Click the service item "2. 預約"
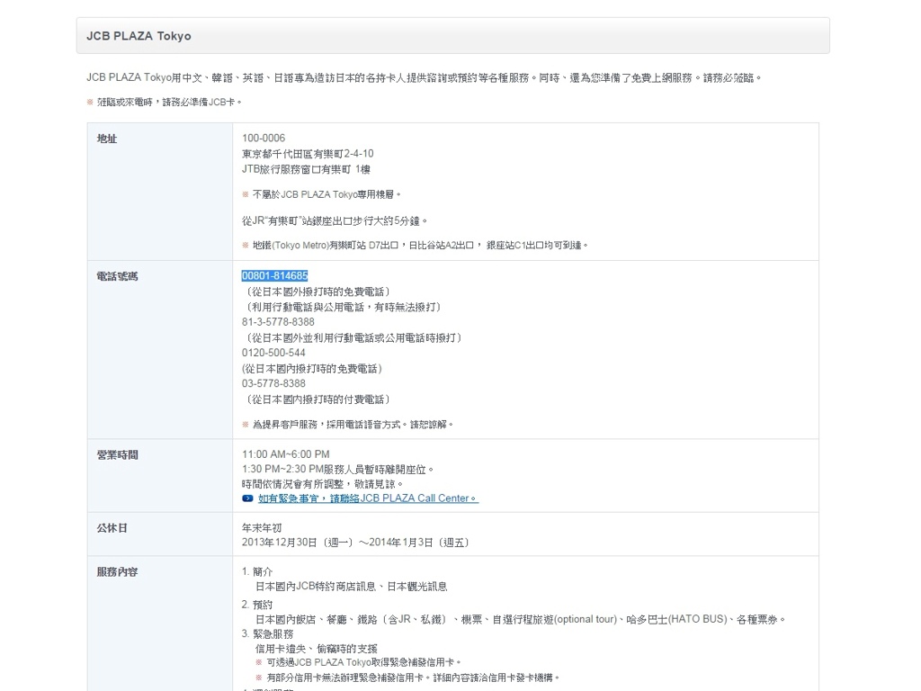921x691 pixels. pos(257,605)
